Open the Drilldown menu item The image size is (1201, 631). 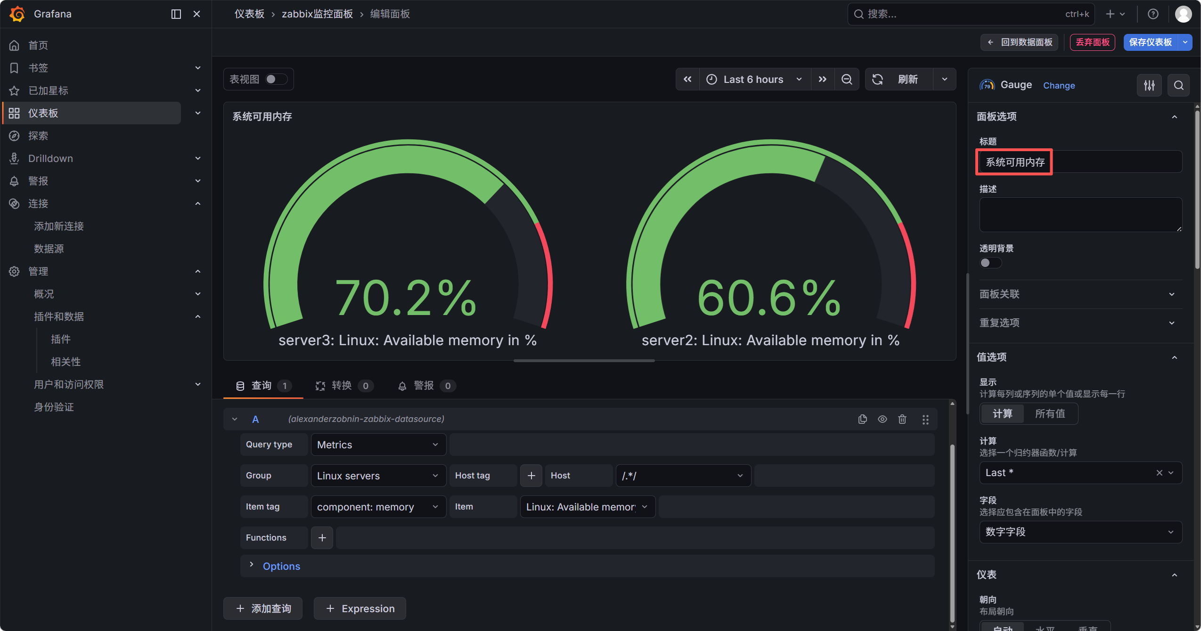[x=50, y=158]
